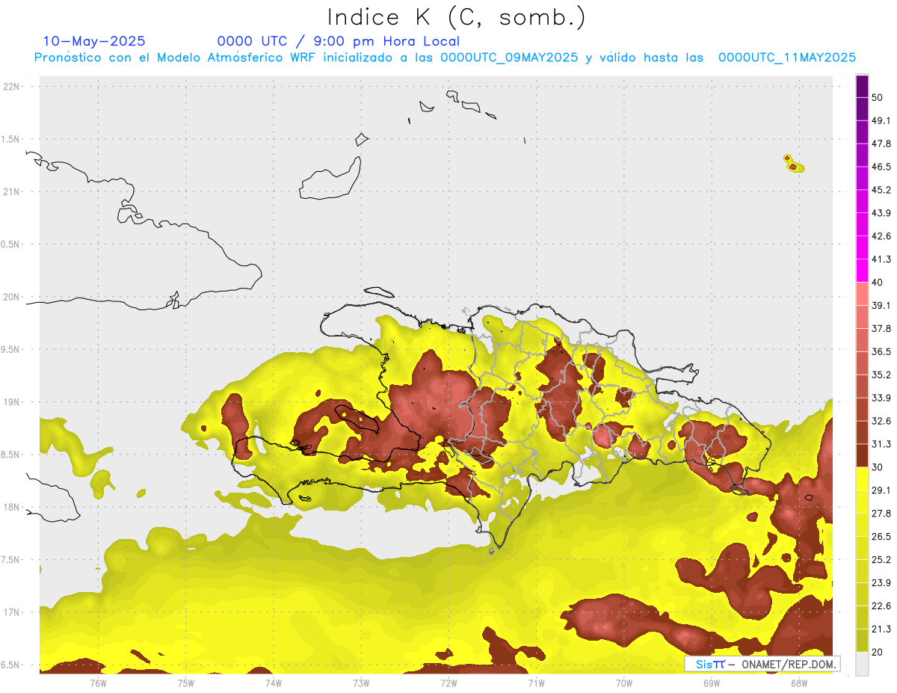
Task: Click the "68W" longitude label
Action: click(799, 683)
